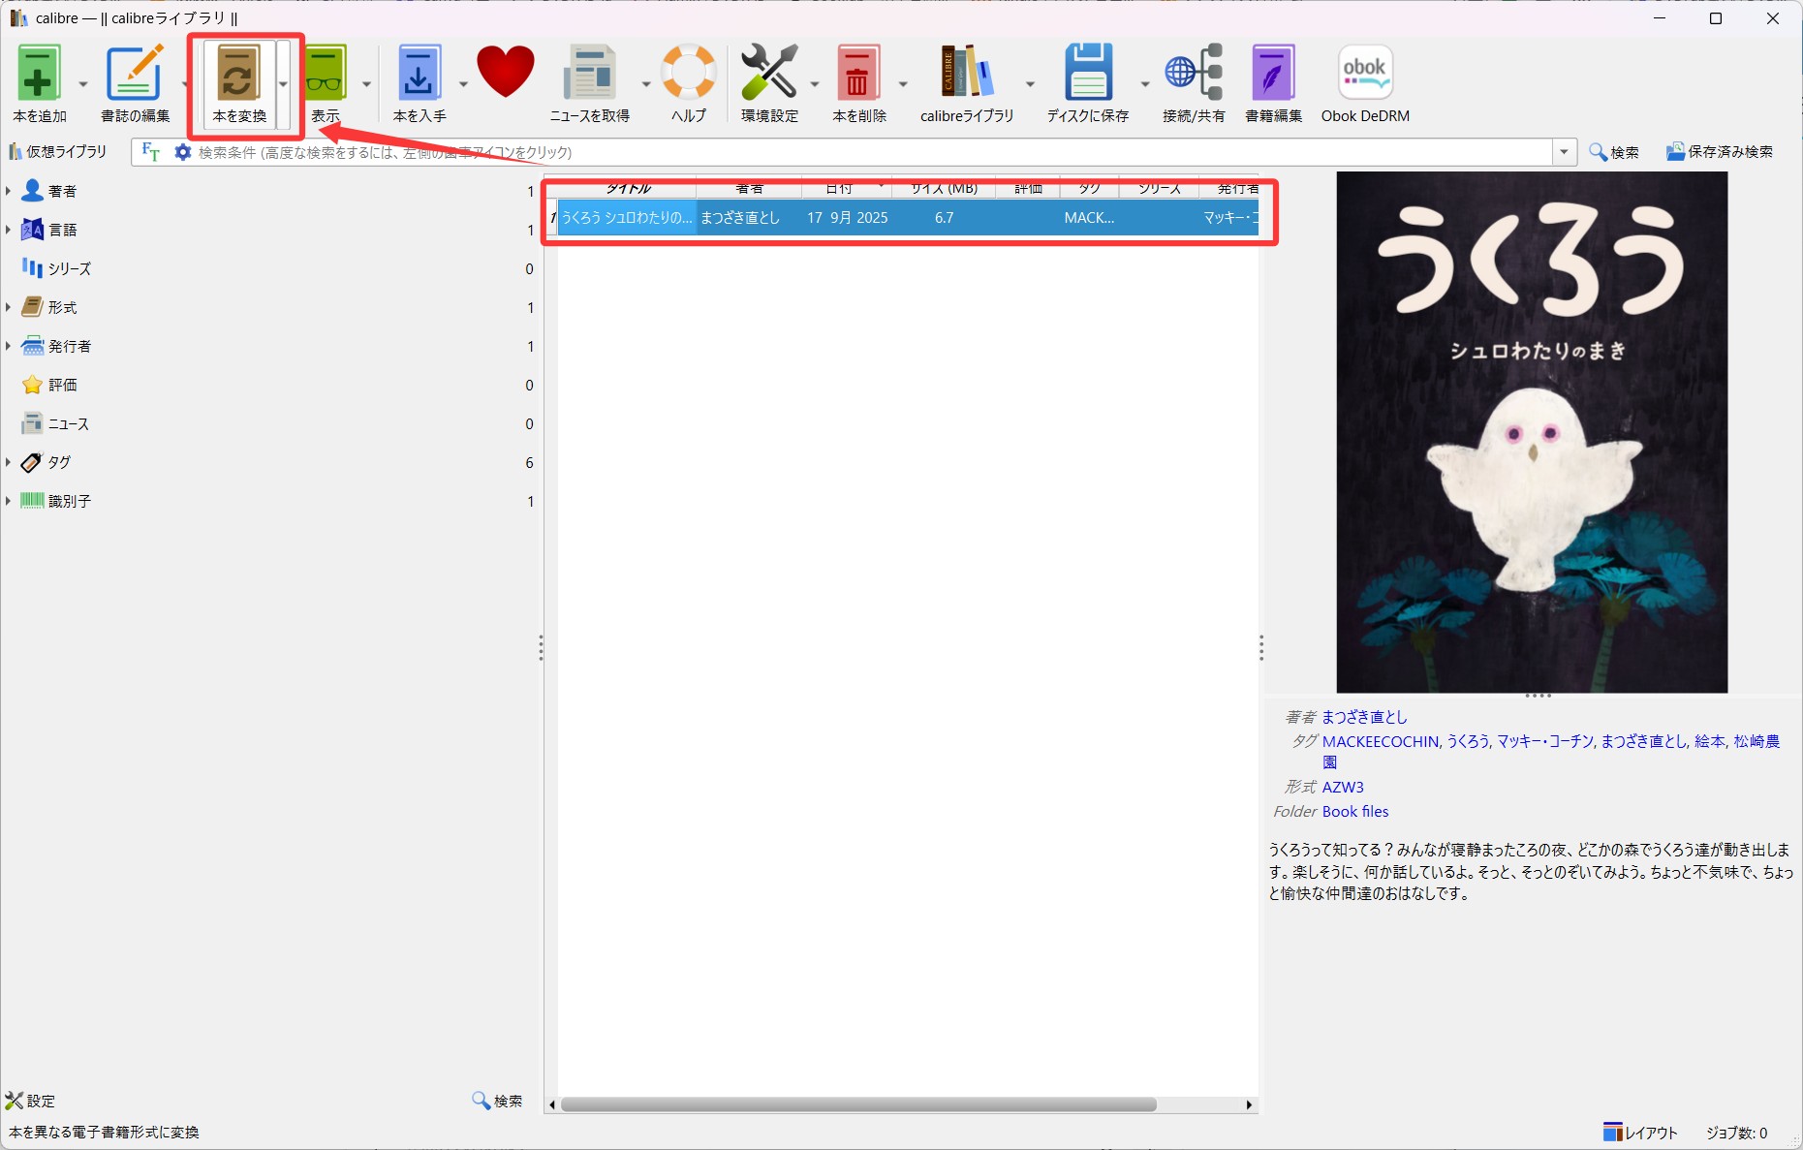Screen dimensions: 1803x1150
Task: Click the AZW3 format link
Action: tap(1343, 787)
